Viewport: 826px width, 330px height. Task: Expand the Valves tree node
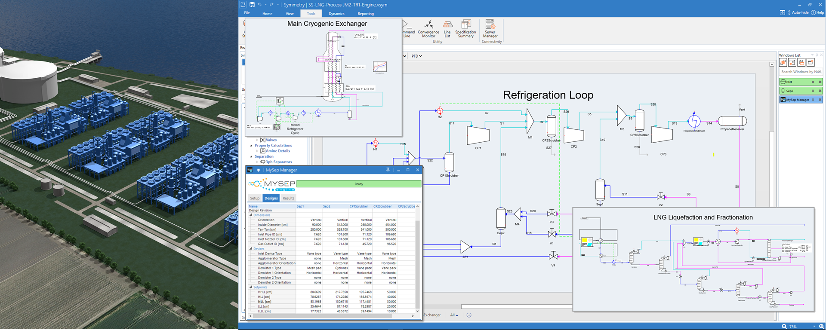(x=257, y=140)
